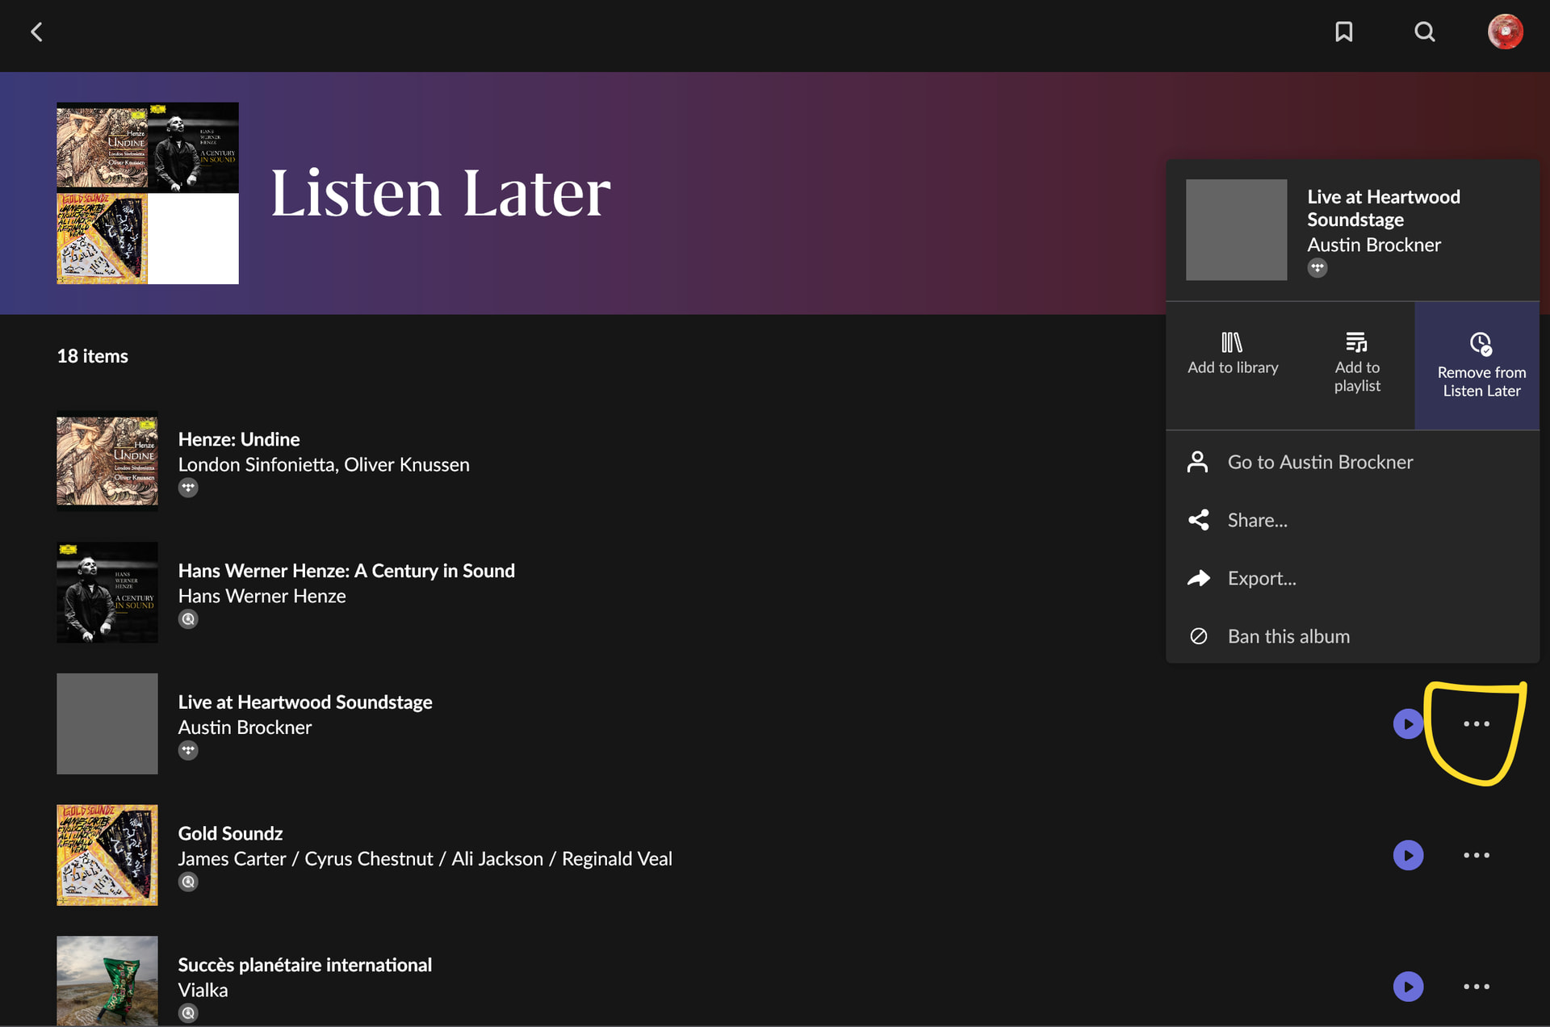
Task: Click the Add to library icon
Action: tap(1233, 342)
